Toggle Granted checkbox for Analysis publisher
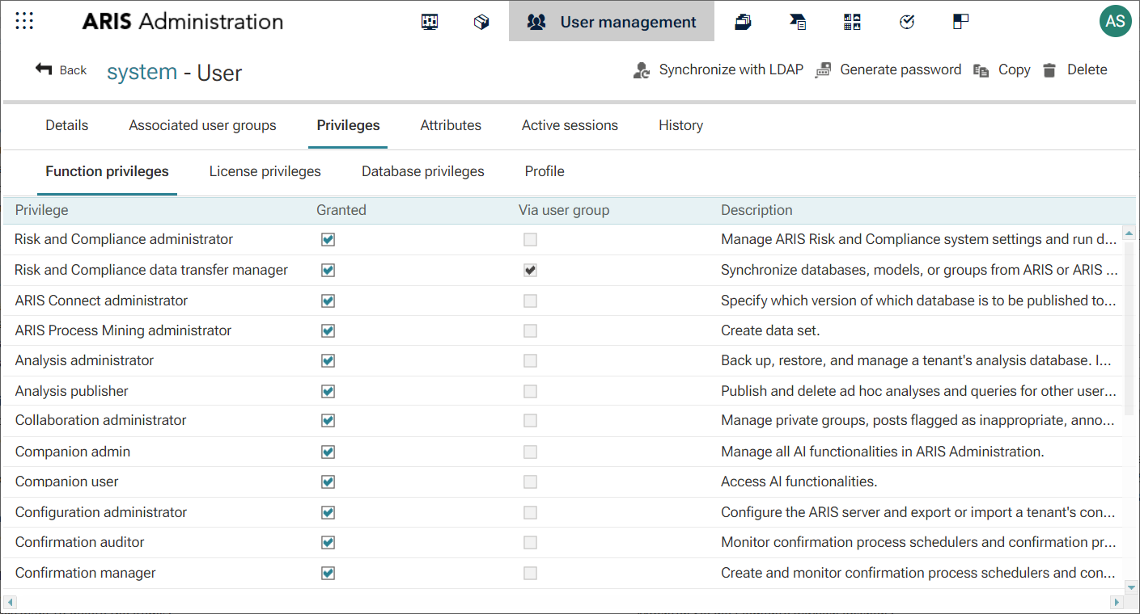Screen dimensions: 1140x614 [x=328, y=391]
